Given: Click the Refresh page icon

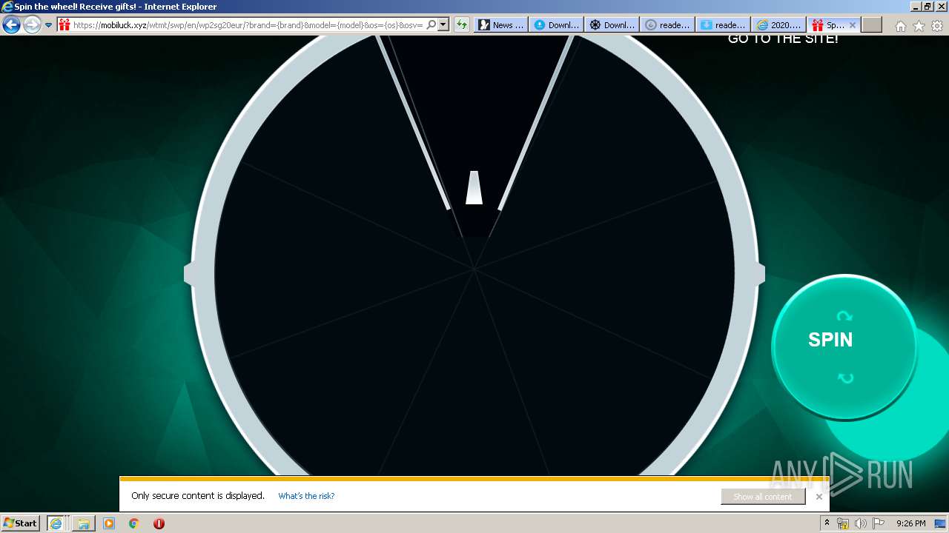Looking at the screenshot, I should click(x=462, y=24).
